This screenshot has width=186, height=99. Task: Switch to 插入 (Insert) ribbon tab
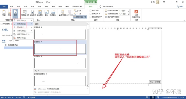pyautogui.click(x=19, y=6)
